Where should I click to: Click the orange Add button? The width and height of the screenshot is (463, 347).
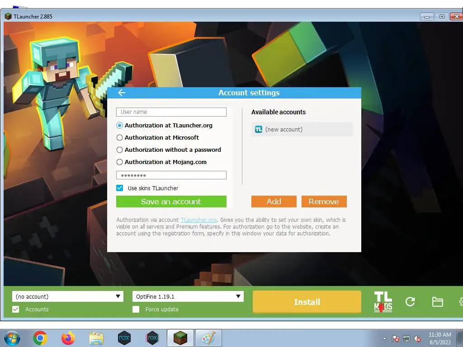tap(274, 202)
